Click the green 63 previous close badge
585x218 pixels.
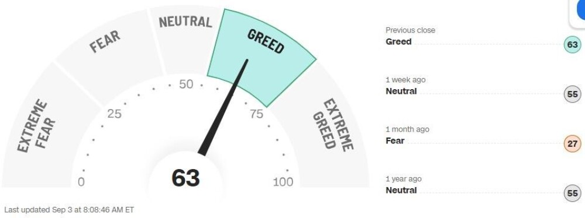(x=572, y=45)
